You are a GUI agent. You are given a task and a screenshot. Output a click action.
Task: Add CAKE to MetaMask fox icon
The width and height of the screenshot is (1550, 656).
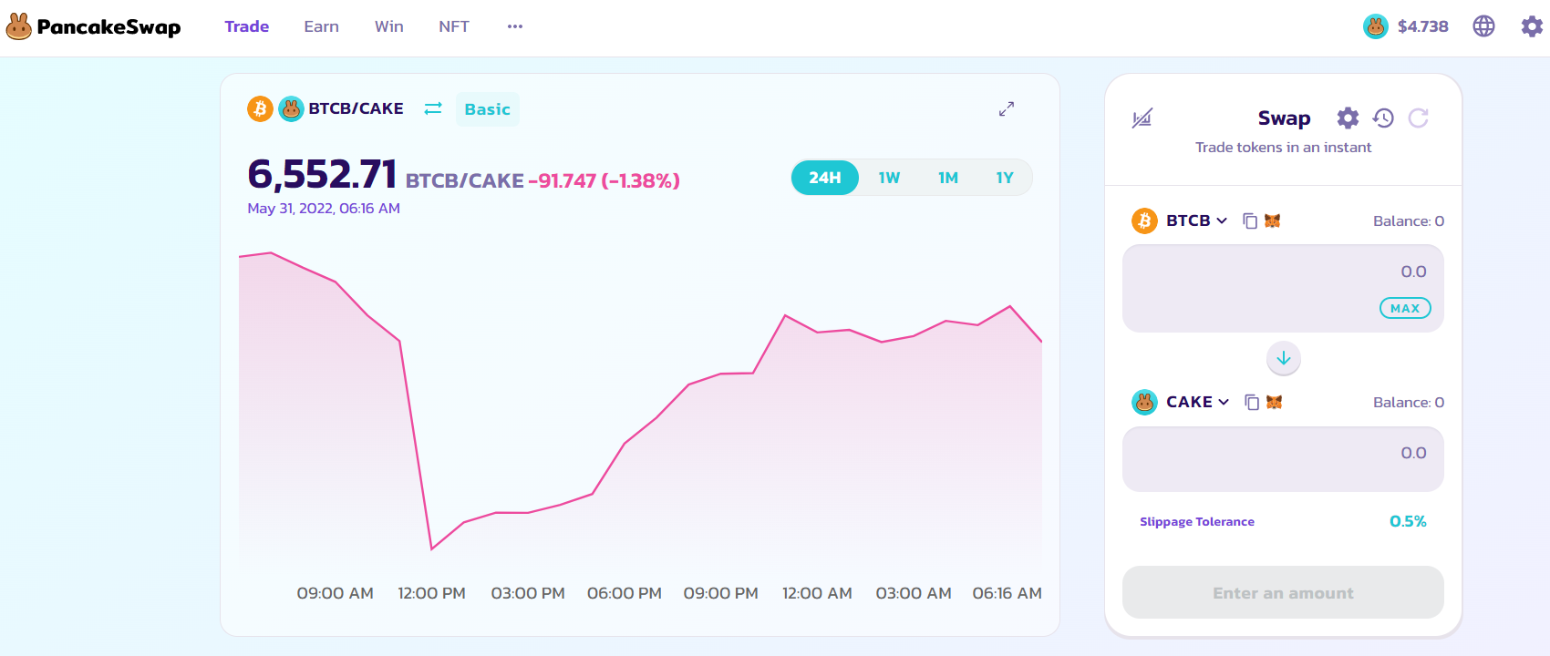pos(1274,402)
